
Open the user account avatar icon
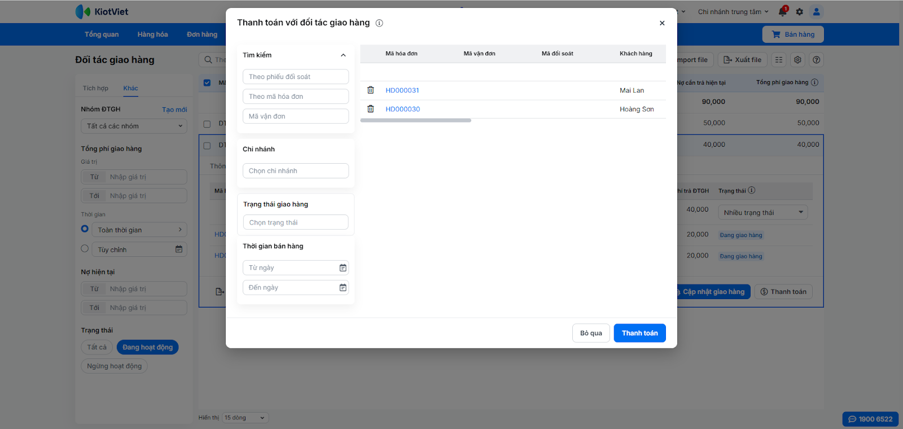click(816, 12)
